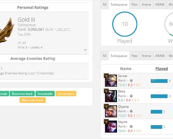
Task: Click the 10 Played circle gauge
Action: [125, 24]
